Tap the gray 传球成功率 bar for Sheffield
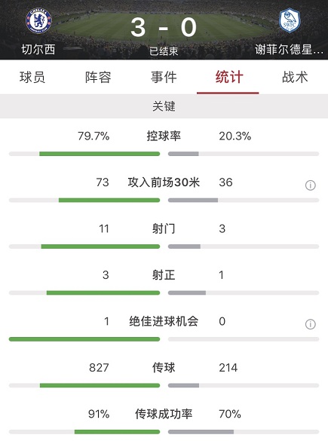 pyautogui.click(x=201, y=432)
